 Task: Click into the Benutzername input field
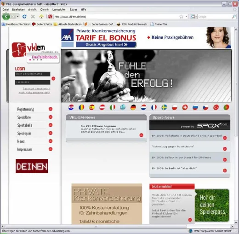(x=33, y=74)
